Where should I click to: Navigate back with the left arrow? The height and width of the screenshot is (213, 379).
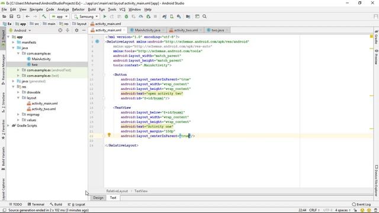pos(28,17)
